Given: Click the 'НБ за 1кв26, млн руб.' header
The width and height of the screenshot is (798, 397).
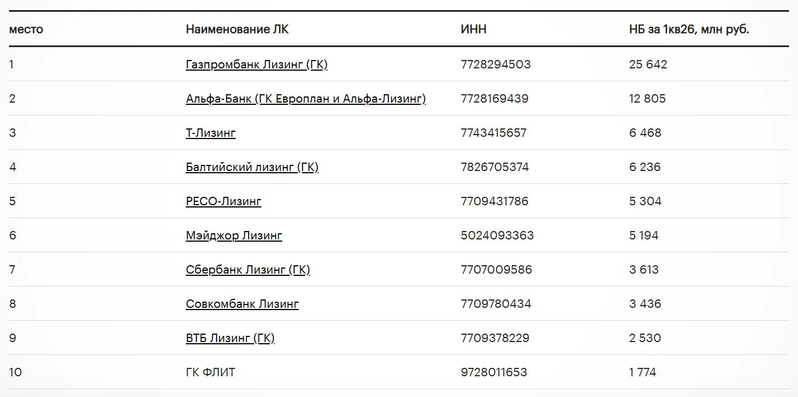Looking at the screenshot, I should tap(689, 30).
